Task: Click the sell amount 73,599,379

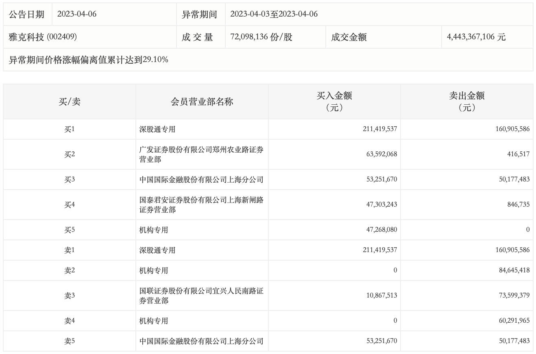Action: tap(514, 296)
